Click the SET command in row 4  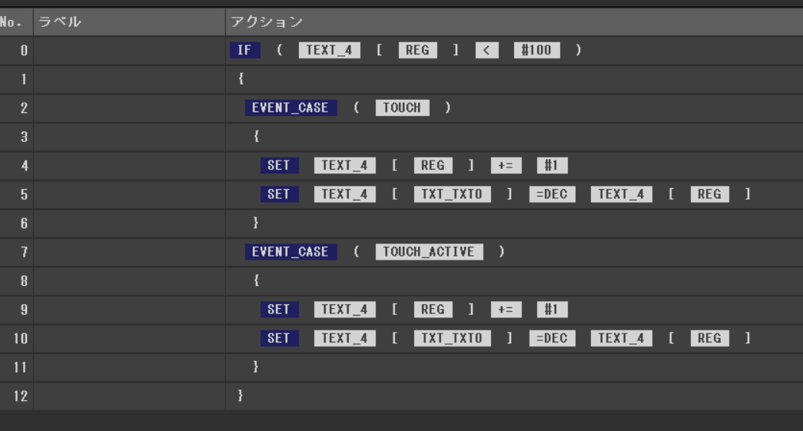click(x=279, y=166)
